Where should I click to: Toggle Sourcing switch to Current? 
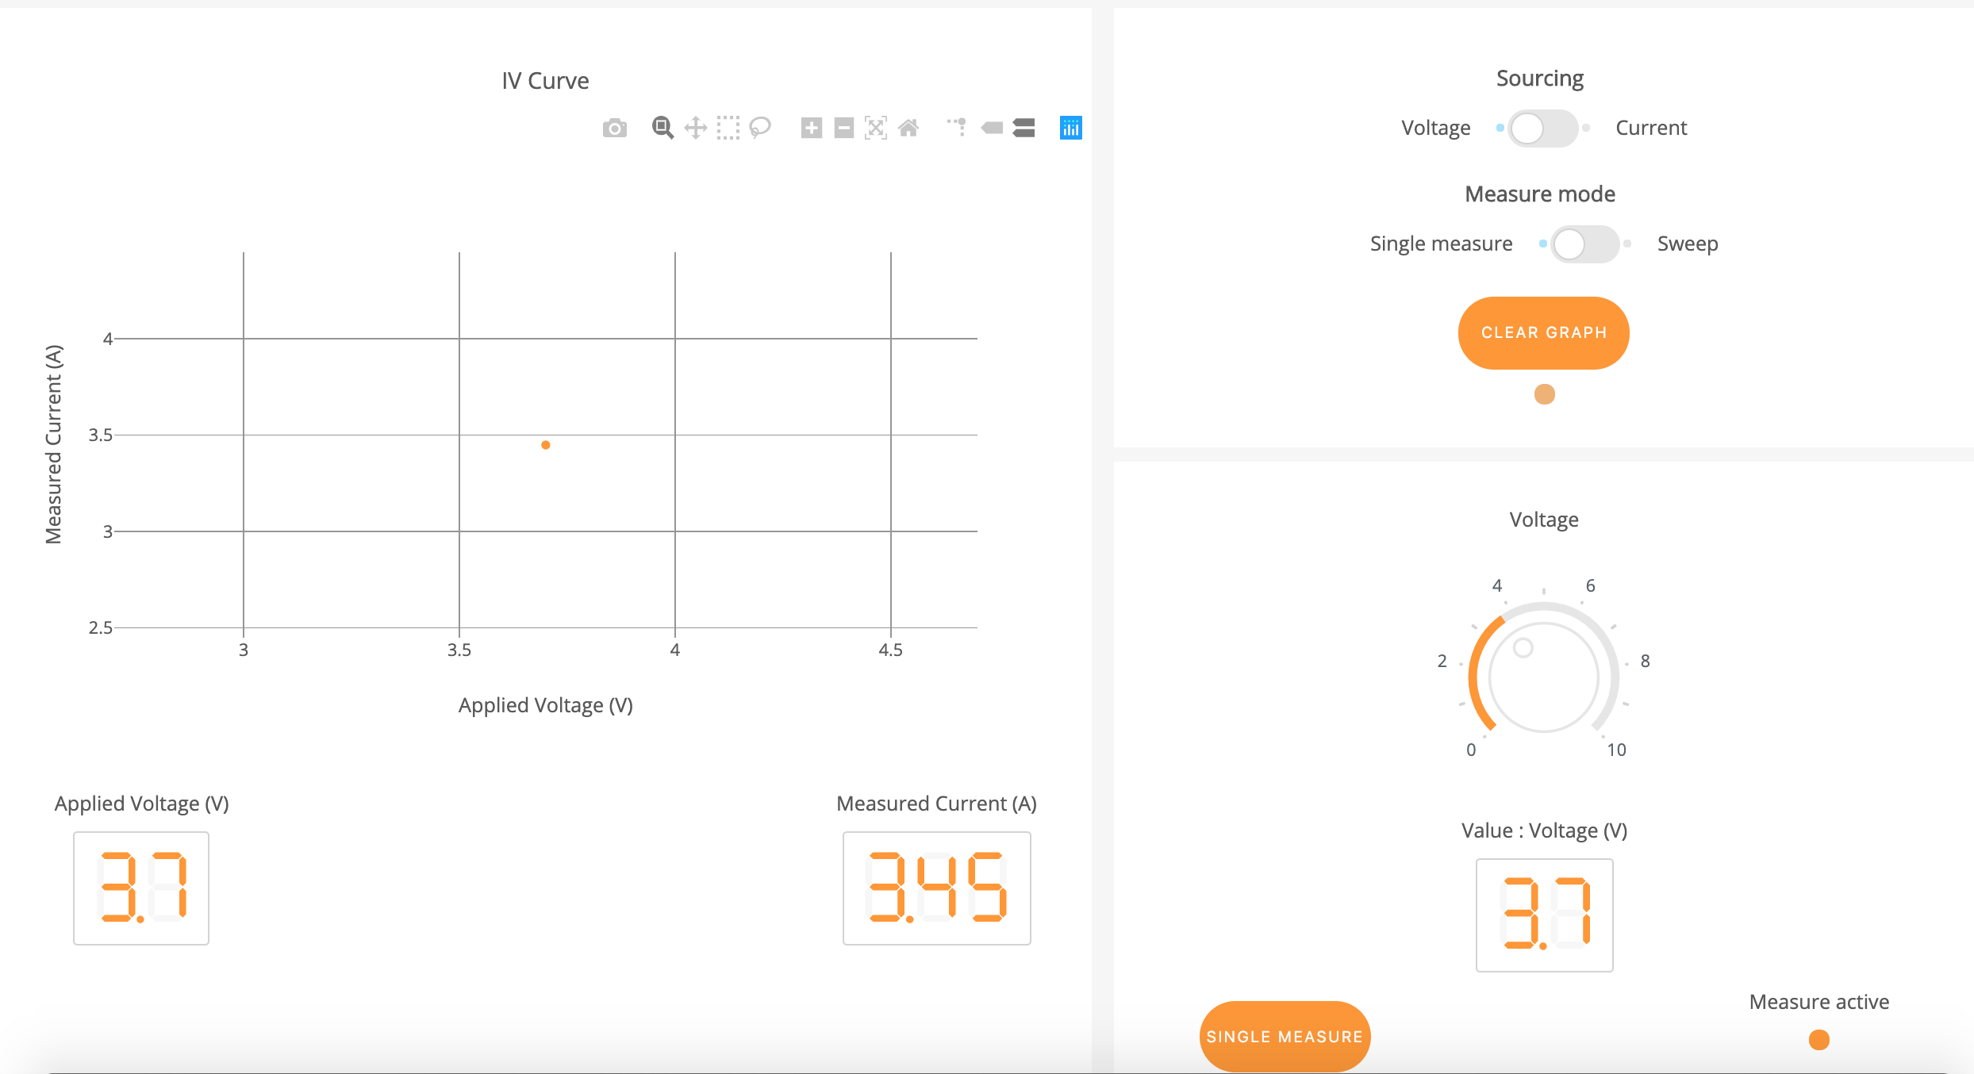(x=1542, y=128)
